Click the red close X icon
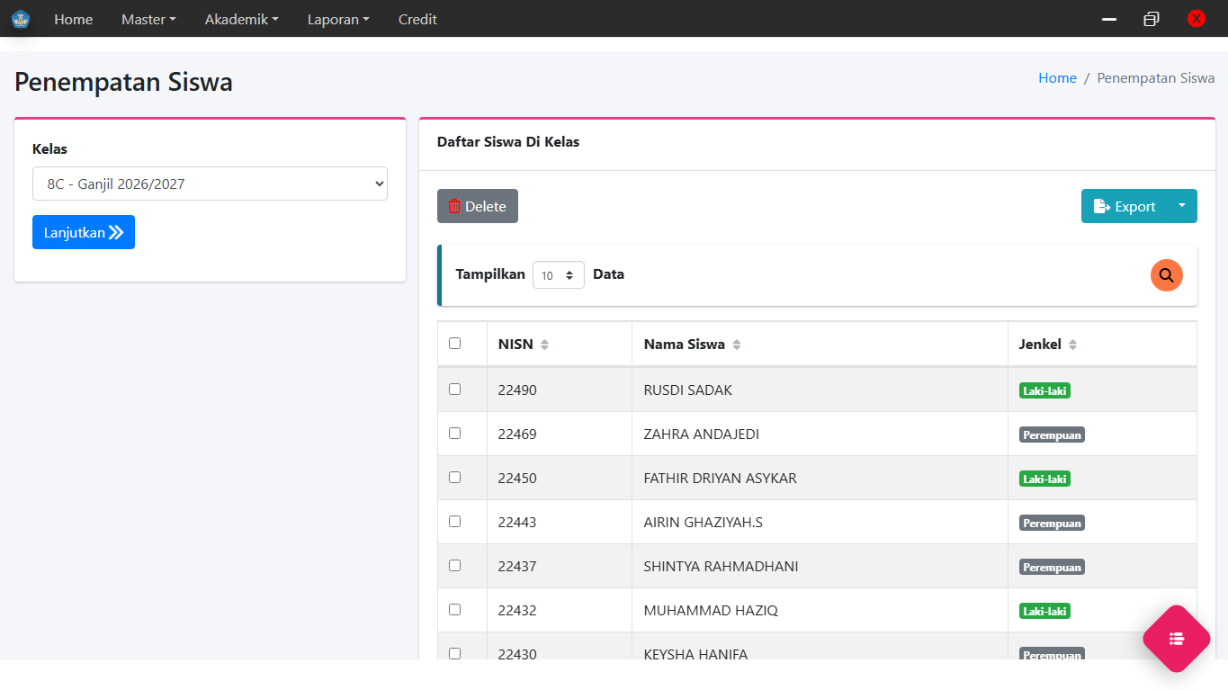 tap(1196, 19)
